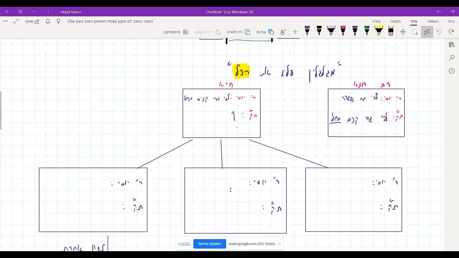
Task: Open the Share (שתף) button
Action: click(32, 21)
